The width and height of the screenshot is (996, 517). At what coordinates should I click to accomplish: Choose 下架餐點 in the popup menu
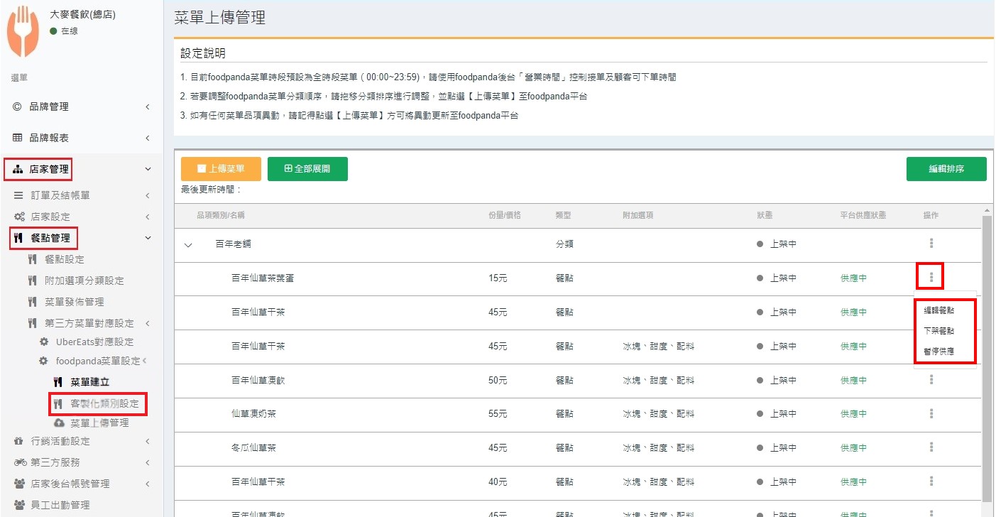(x=938, y=331)
